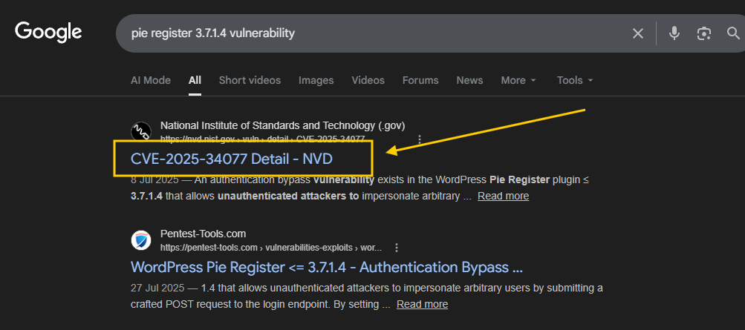Expand the More dropdown
The width and height of the screenshot is (745, 330).
[518, 80]
